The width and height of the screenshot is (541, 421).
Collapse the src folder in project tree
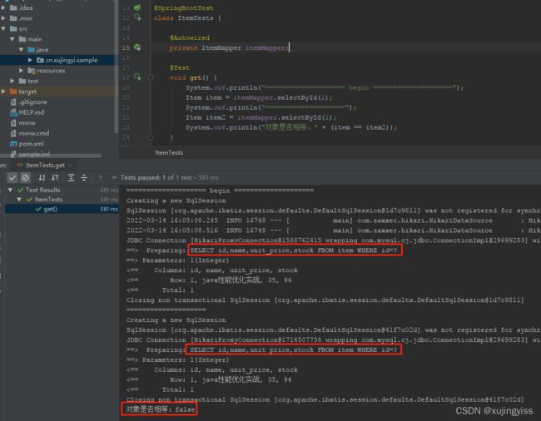(x=3, y=28)
